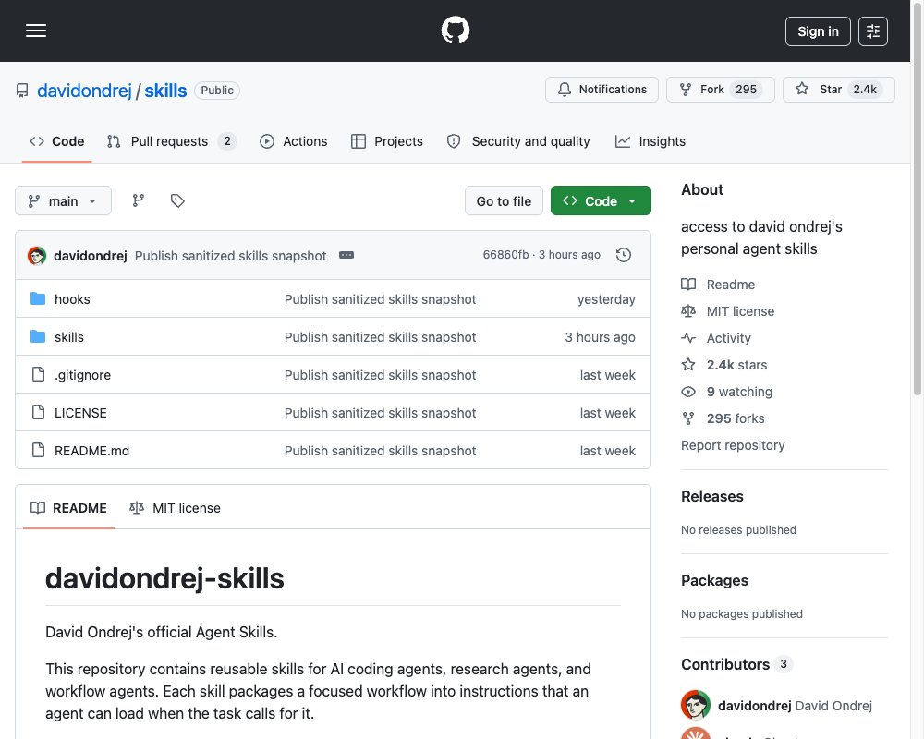Expand the main branch dropdown
924x739 pixels.
[x=63, y=201]
